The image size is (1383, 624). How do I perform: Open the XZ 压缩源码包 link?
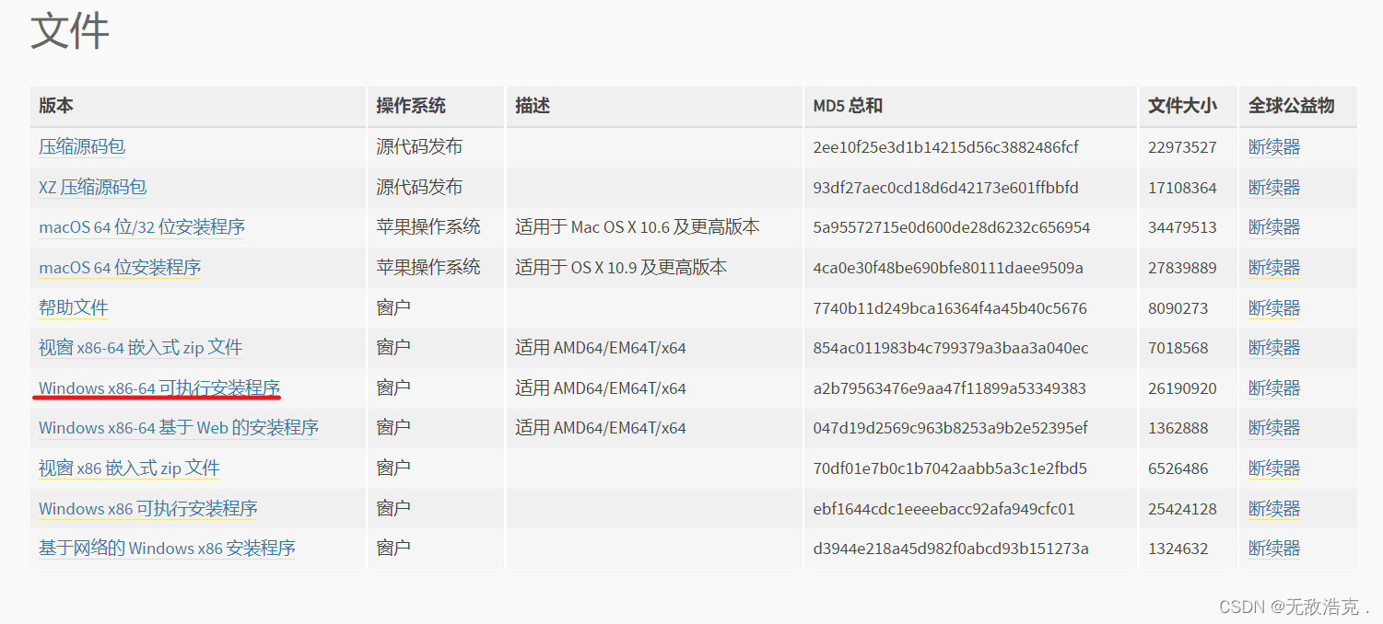tap(92, 187)
